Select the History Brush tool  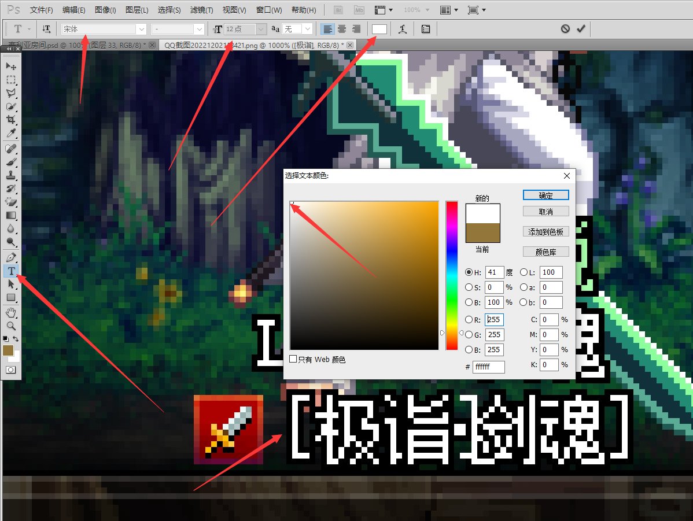click(11, 189)
